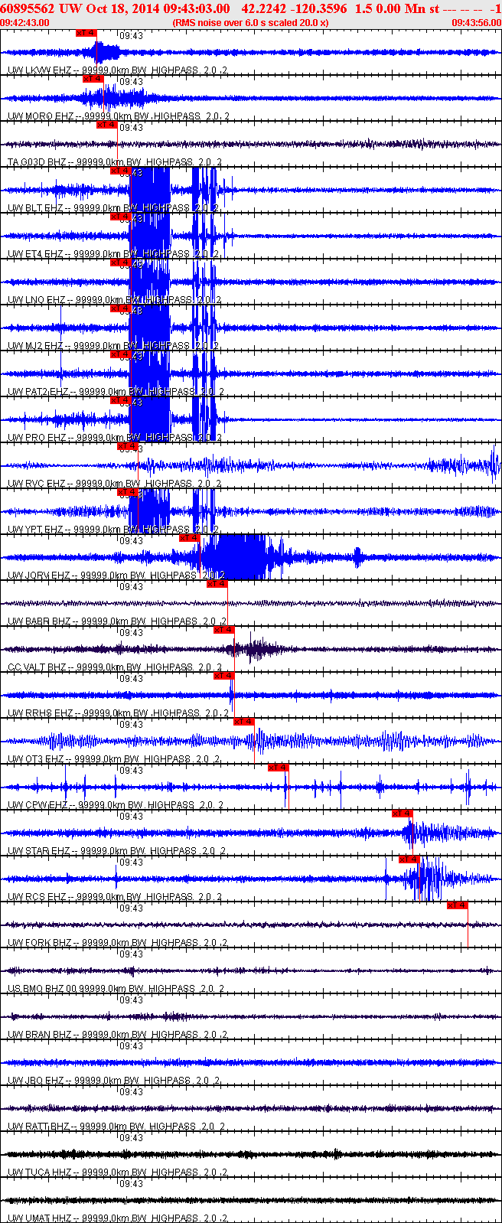Click the event ID 60895562 in header
This screenshot has height=1223, width=502.
(28, 8)
